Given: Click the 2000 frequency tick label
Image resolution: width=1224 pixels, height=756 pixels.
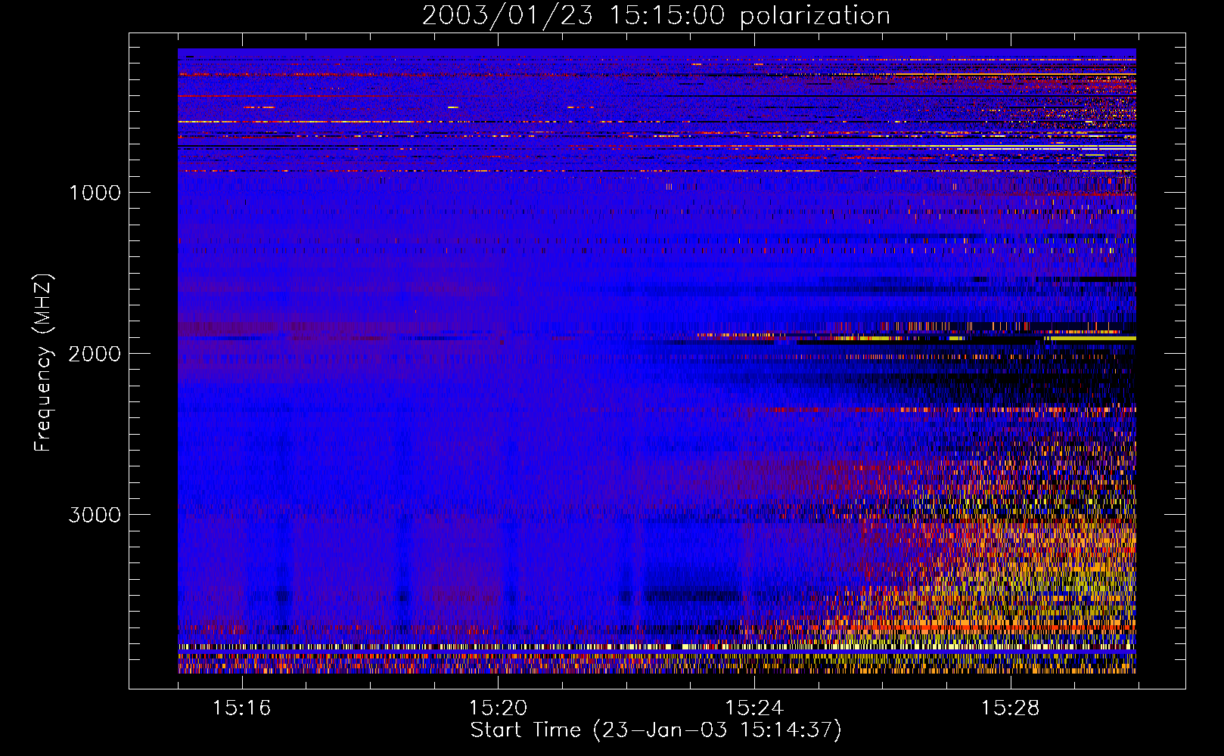Looking at the screenshot, I should (95, 354).
